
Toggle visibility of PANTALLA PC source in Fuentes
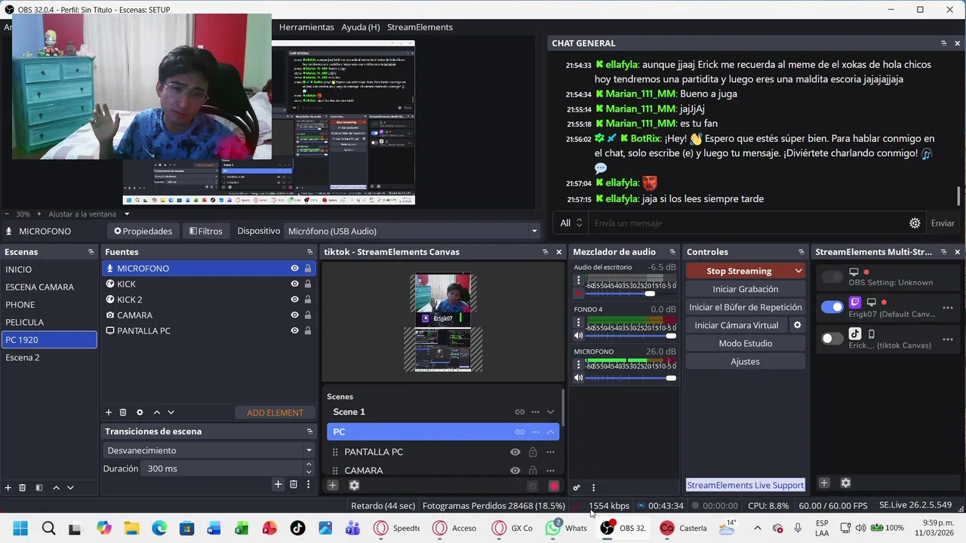coord(294,330)
